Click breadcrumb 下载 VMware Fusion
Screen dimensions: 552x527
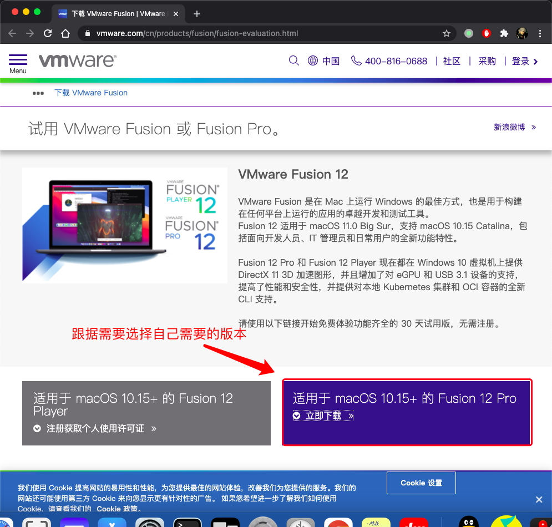(91, 93)
